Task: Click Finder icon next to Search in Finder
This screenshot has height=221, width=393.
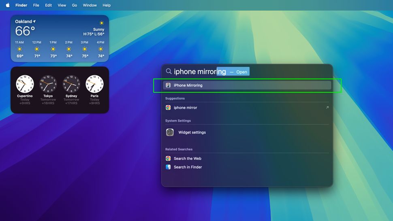Action: (168, 167)
